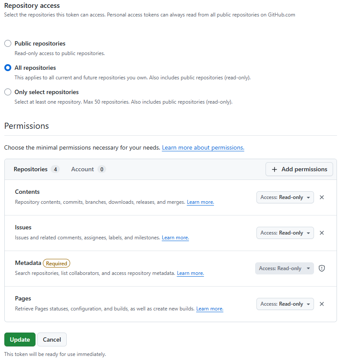Click the shield icon beside Metadata access
The image size is (340, 359).
pyautogui.click(x=322, y=268)
